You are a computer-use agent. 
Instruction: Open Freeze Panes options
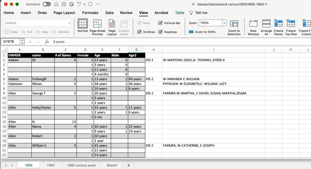pos(278,24)
